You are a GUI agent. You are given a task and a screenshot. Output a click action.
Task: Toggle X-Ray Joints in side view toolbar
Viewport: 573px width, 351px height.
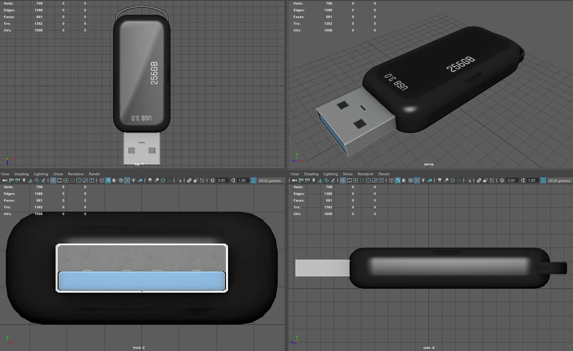coord(491,180)
